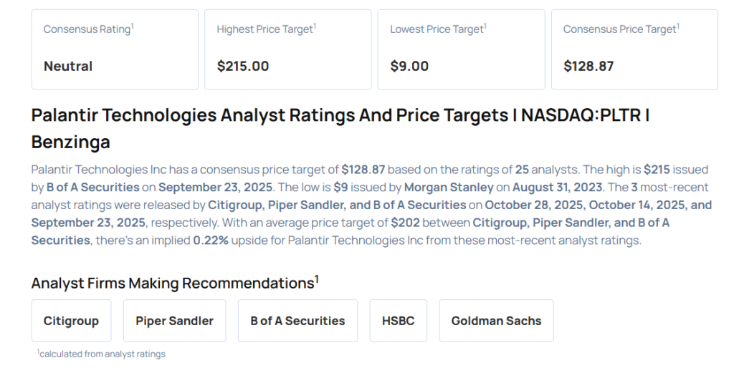Click Morgan Stanley in the description paragraph
Viewport: 734px width, 378px height.
pos(449,188)
